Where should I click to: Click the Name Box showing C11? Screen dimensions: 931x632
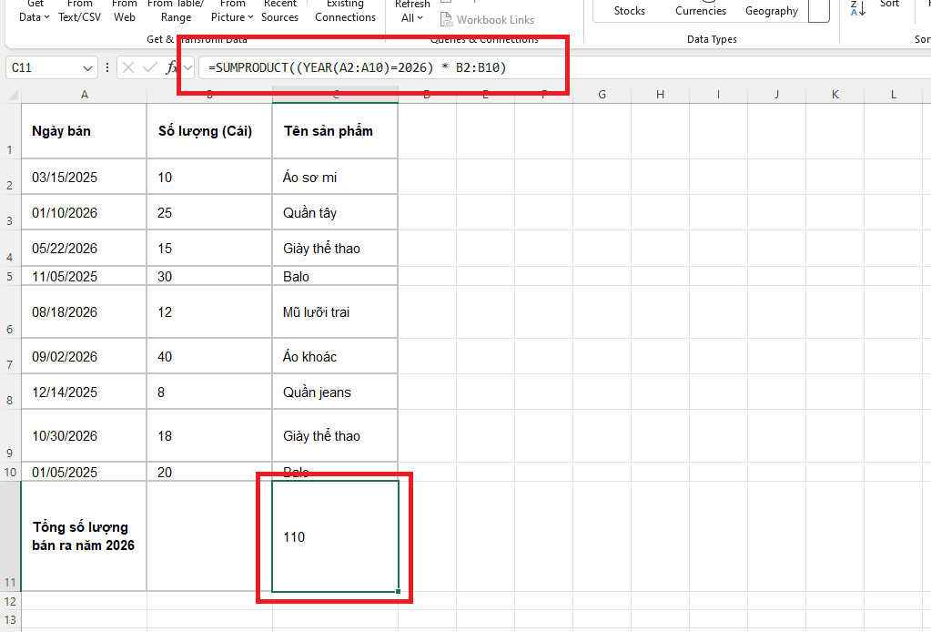point(44,67)
